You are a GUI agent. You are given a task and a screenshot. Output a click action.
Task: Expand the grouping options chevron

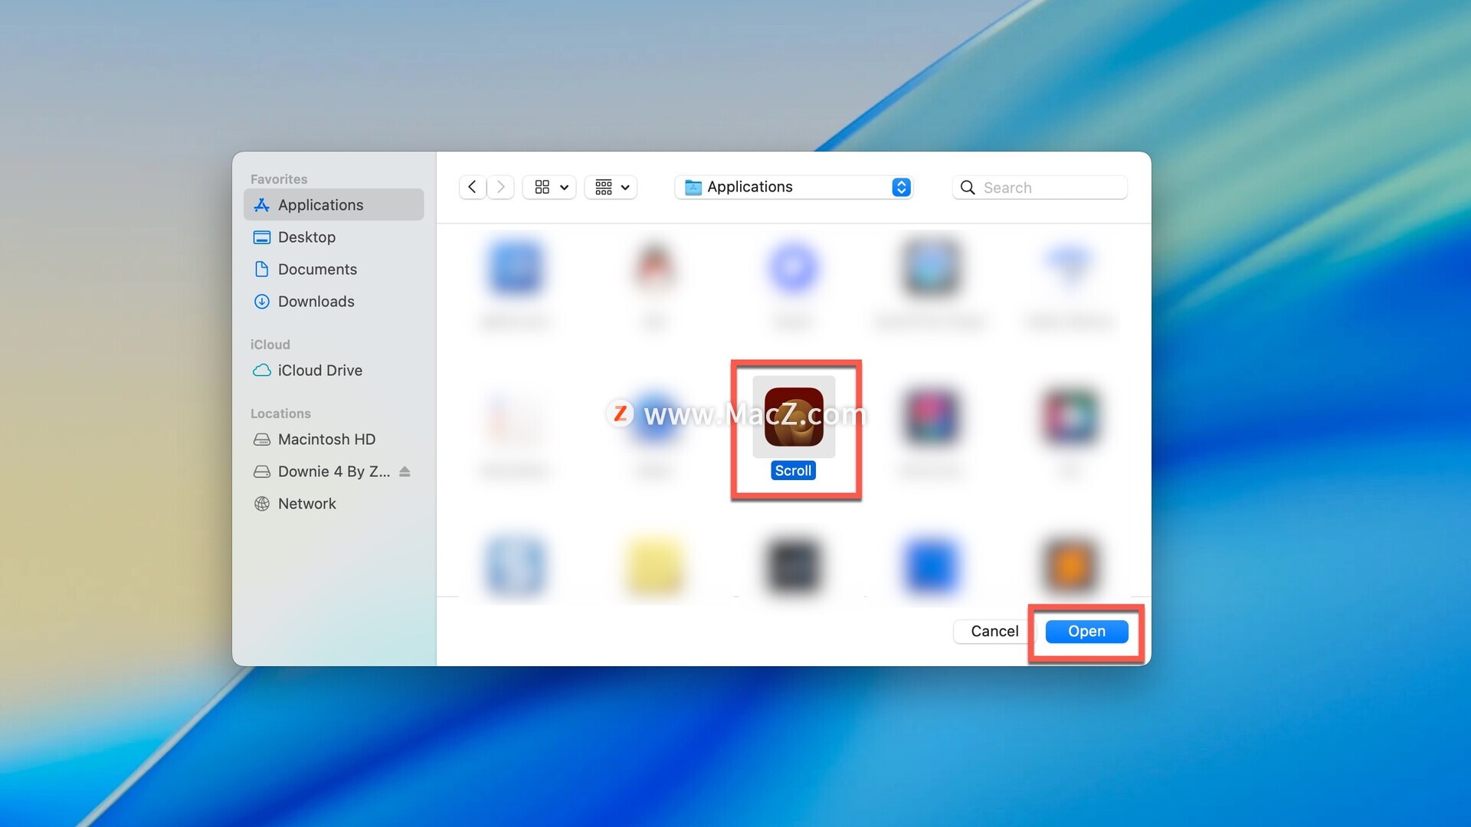tap(625, 188)
